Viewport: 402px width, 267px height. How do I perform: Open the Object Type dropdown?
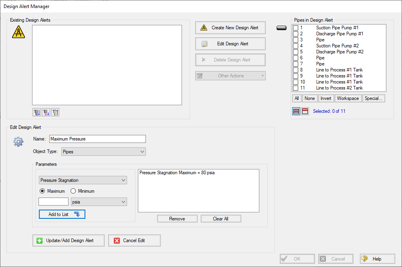tap(103, 152)
